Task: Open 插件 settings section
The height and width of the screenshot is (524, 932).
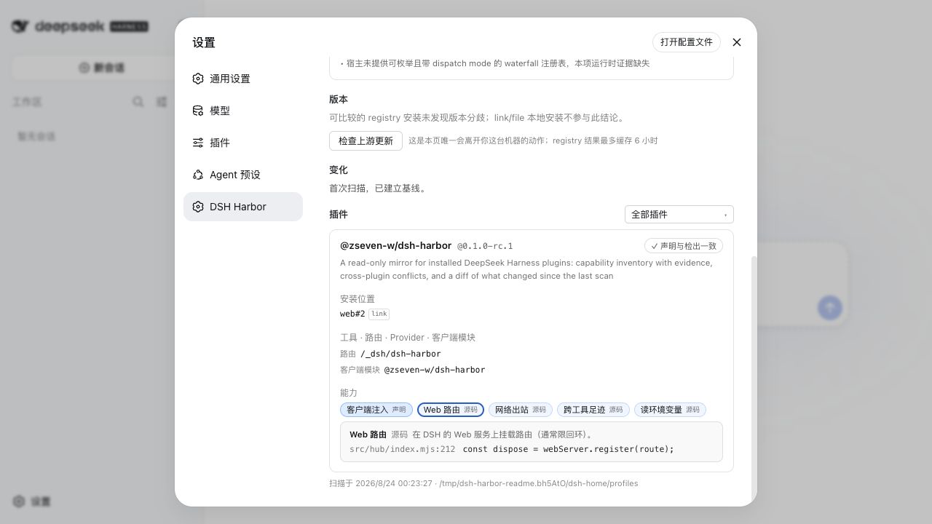Action: (243, 143)
